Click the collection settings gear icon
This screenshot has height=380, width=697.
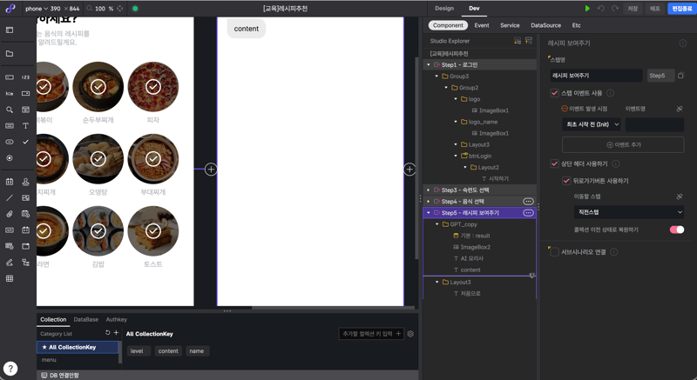tap(410, 334)
